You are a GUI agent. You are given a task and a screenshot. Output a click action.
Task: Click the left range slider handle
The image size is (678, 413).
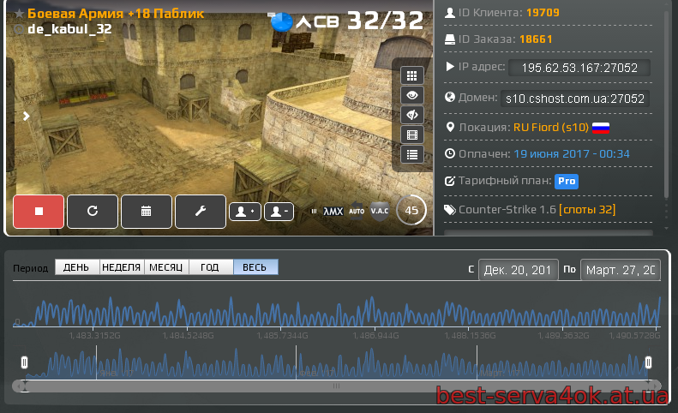tap(24, 362)
